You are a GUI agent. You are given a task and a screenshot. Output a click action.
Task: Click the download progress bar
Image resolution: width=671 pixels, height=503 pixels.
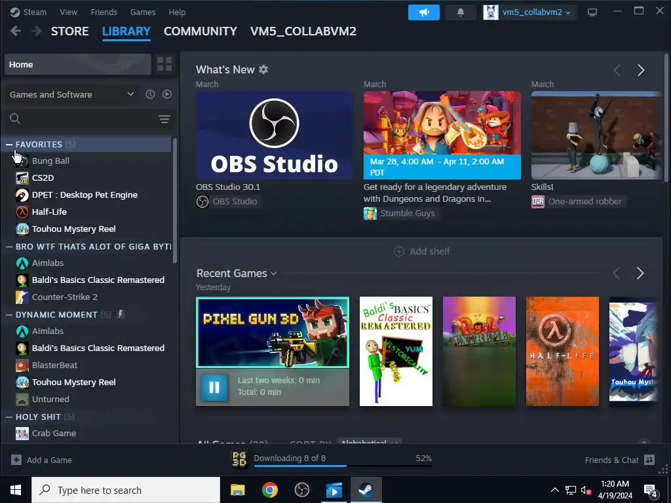pos(343,466)
